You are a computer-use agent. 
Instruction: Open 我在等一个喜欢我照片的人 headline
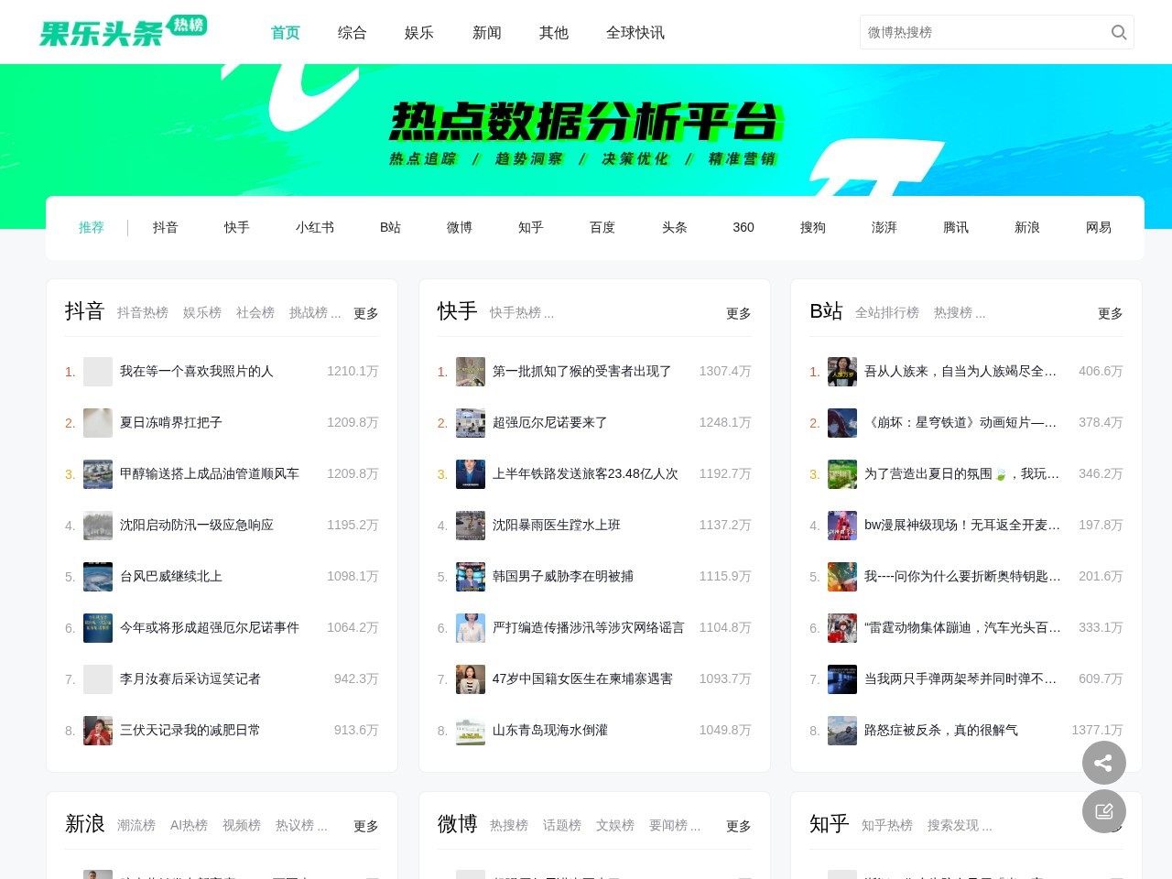[197, 371]
